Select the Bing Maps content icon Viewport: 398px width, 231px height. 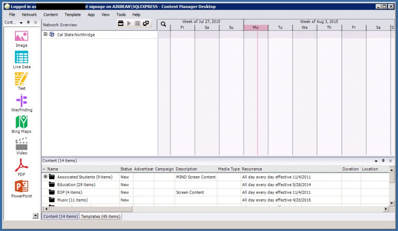pos(21,122)
